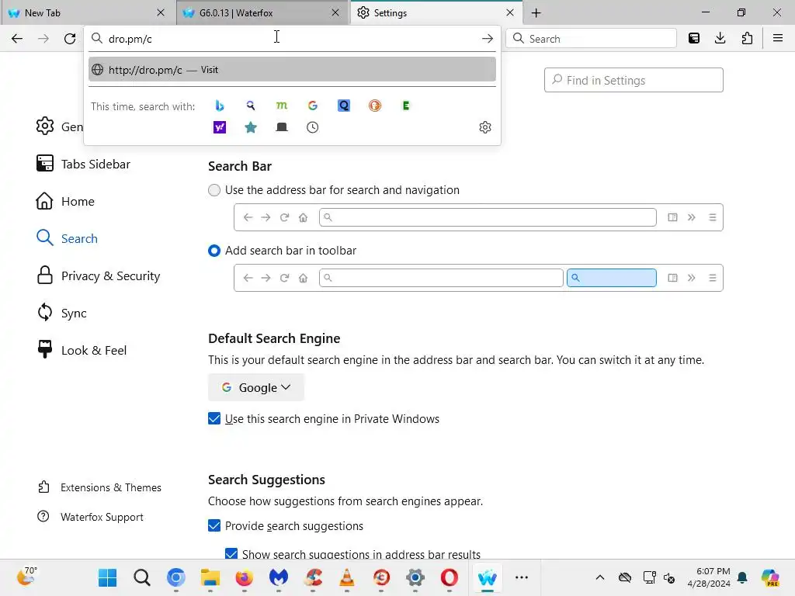Open the Look & Feel settings category
795x596 pixels.
coord(81,351)
